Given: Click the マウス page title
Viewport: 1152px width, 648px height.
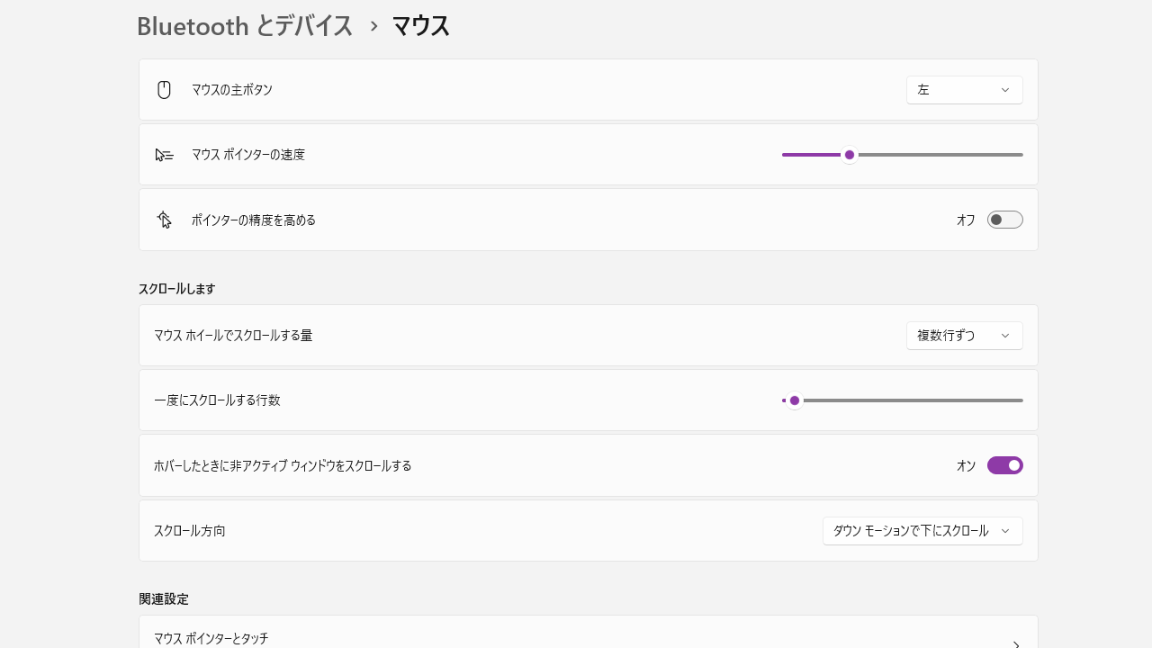Looking at the screenshot, I should pos(420,26).
